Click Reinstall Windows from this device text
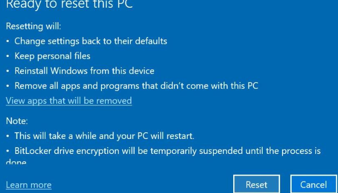The height and width of the screenshot is (193, 338). (84, 71)
